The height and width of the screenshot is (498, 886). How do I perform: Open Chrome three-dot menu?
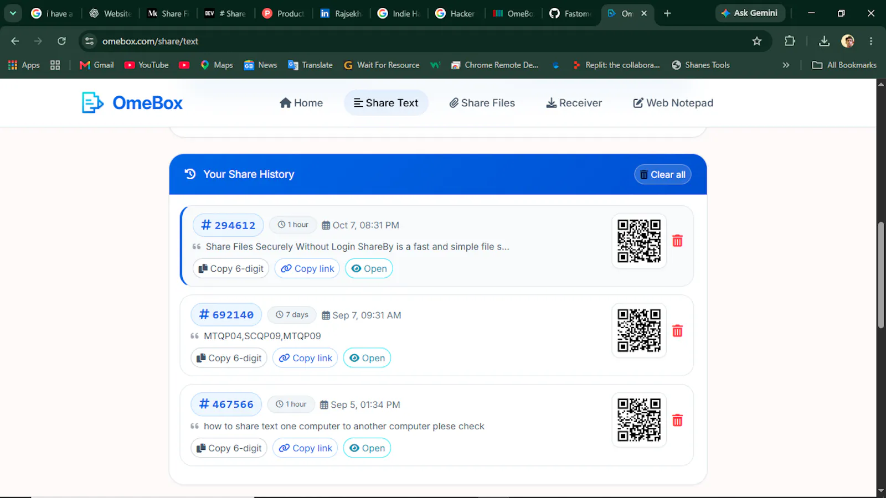tap(871, 41)
